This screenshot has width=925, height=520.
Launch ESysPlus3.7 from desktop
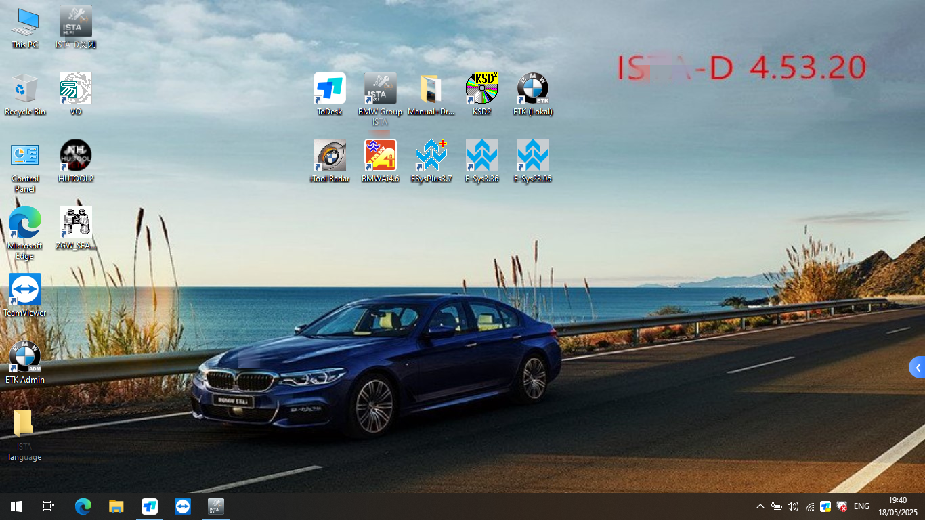point(431,156)
